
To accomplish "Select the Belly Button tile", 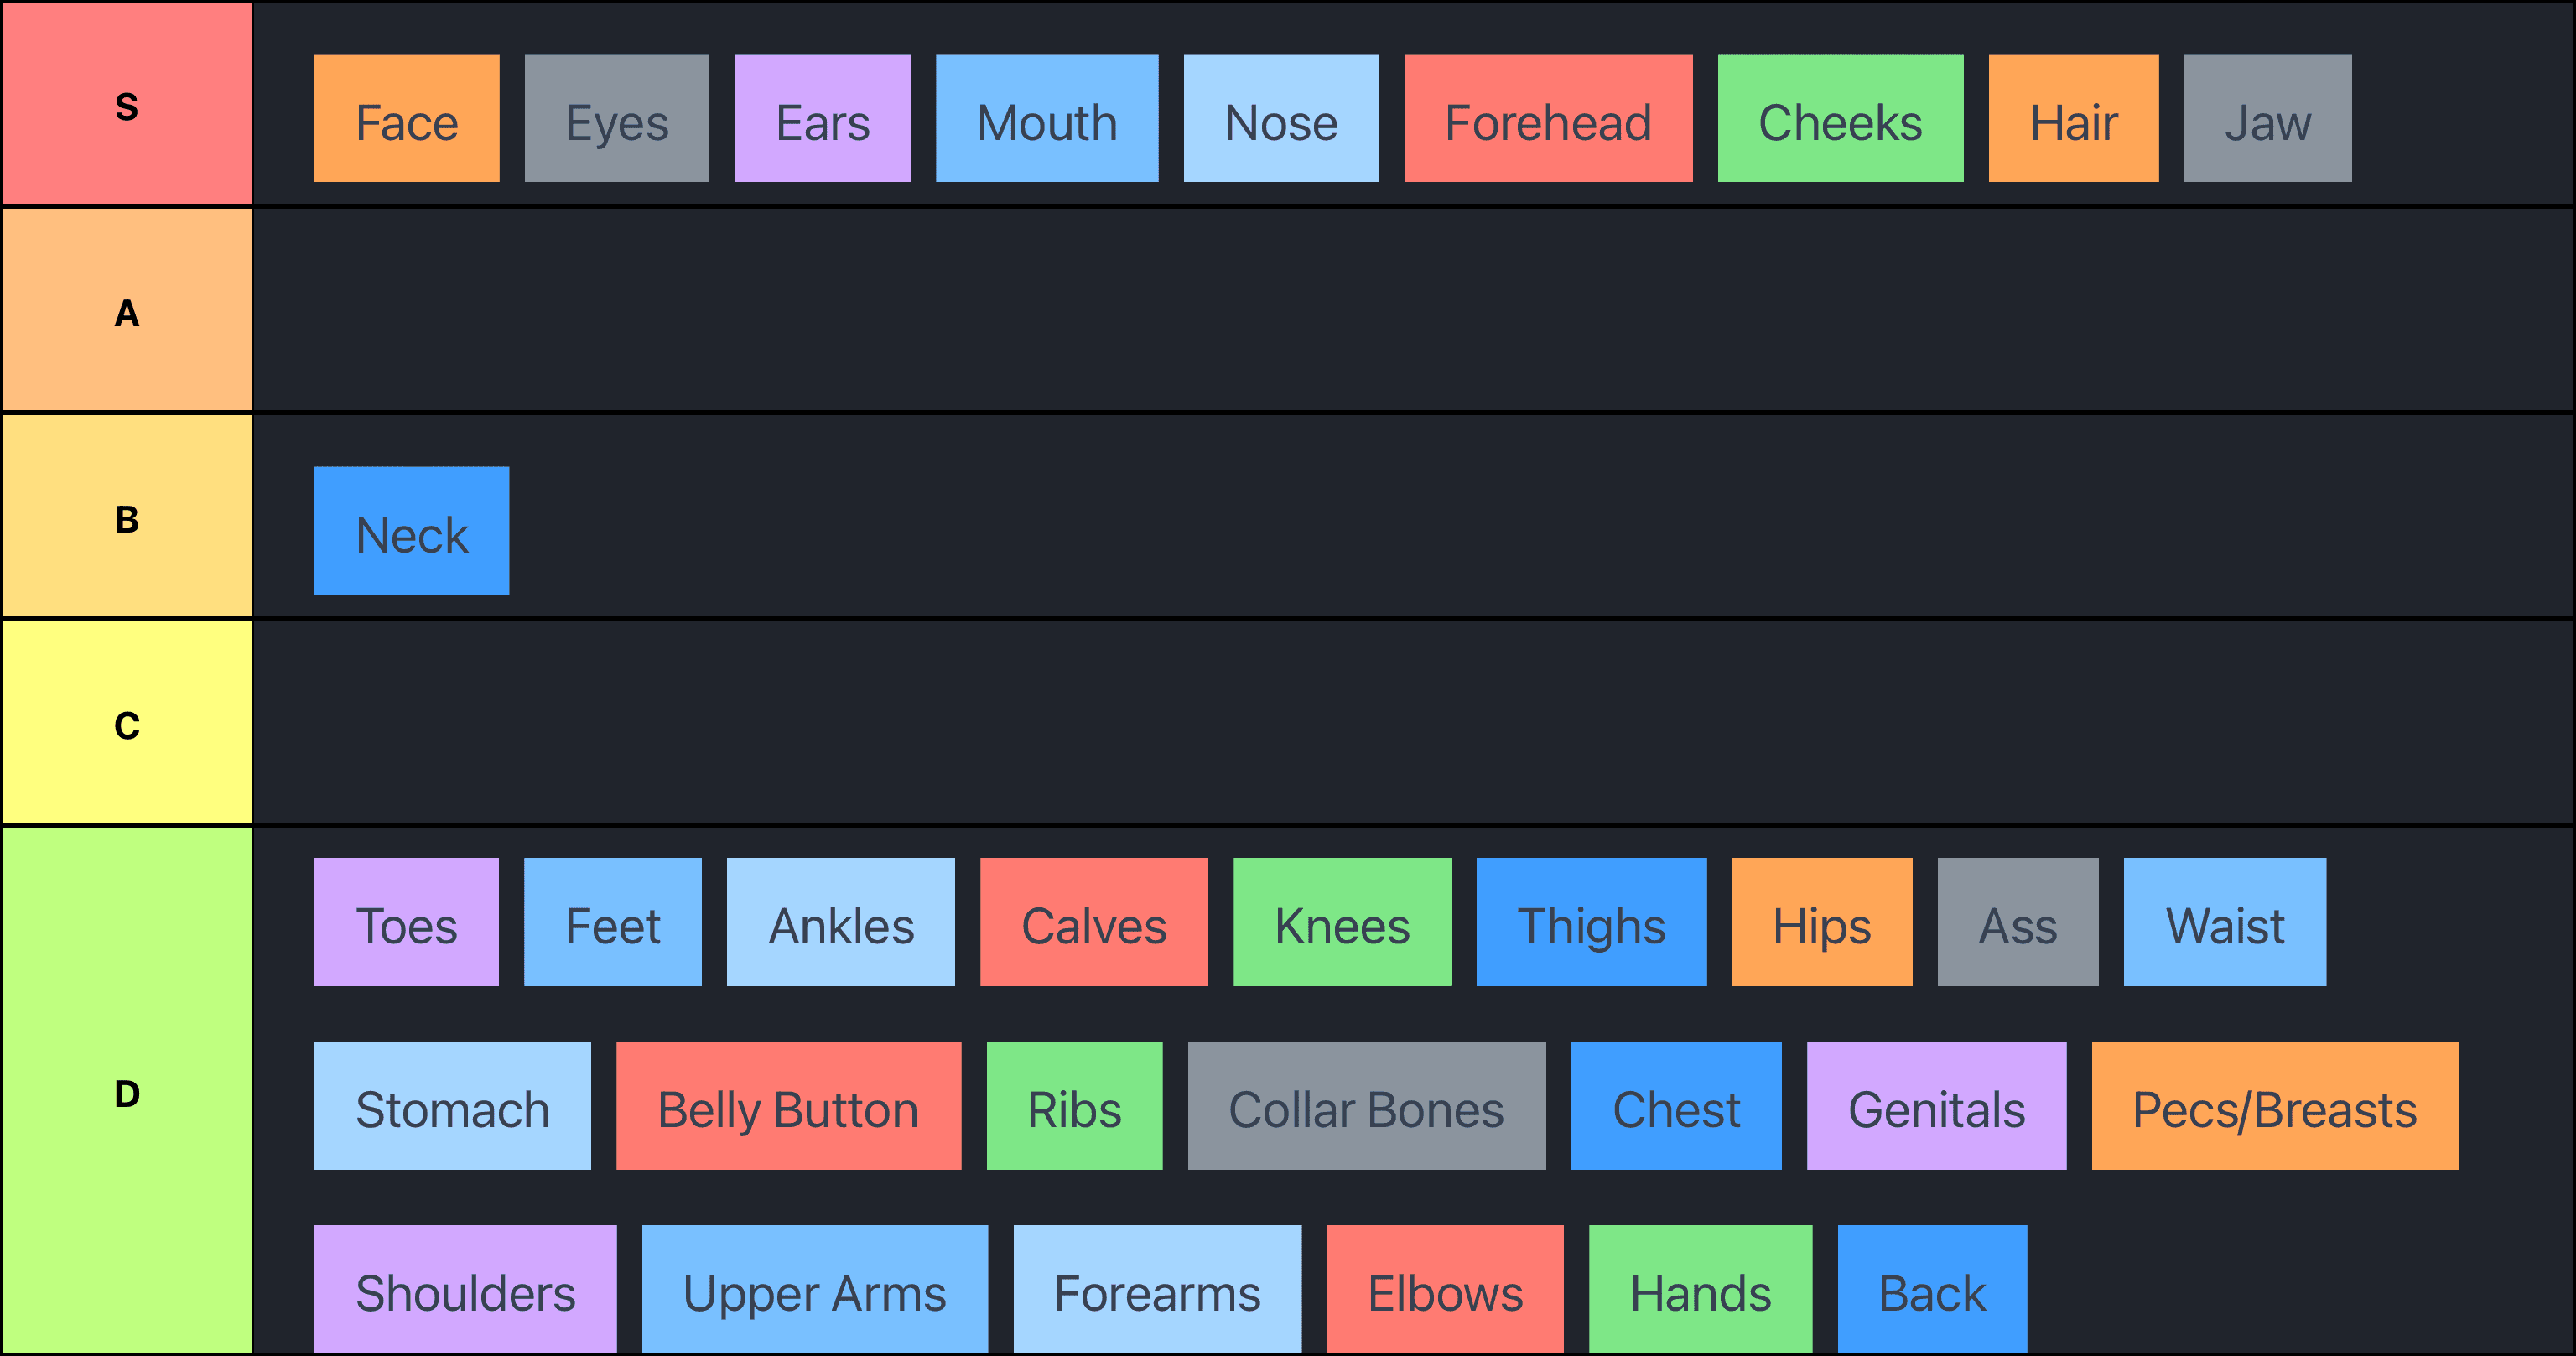I will coord(788,1105).
